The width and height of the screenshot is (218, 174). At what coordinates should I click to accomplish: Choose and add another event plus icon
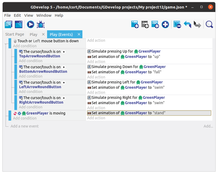tap(165, 24)
